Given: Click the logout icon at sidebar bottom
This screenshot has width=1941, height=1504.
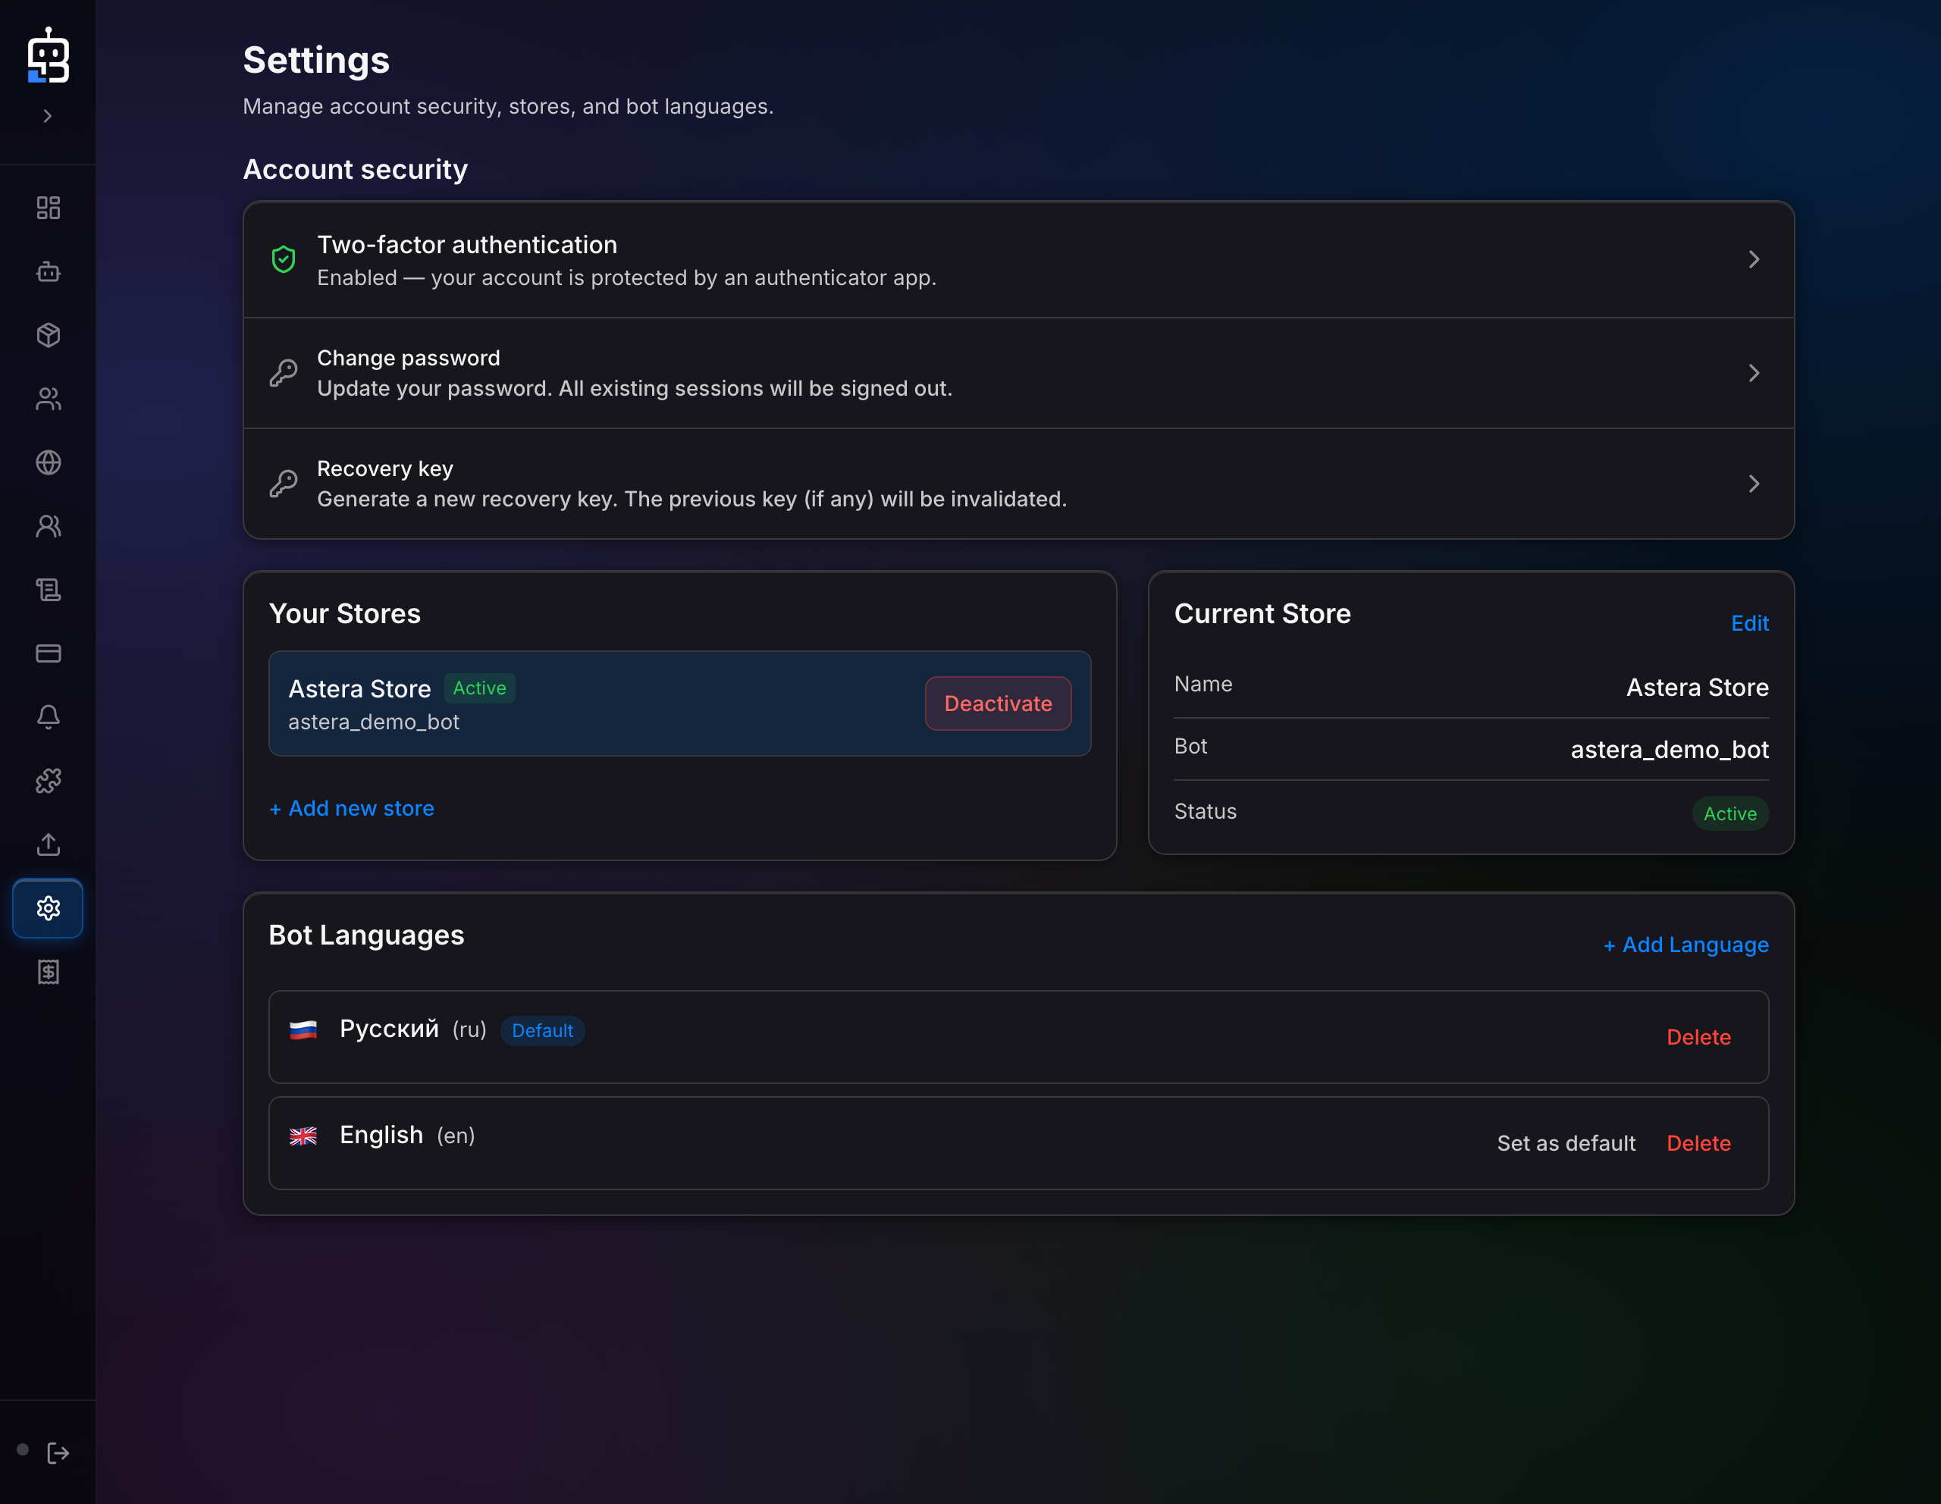Looking at the screenshot, I should point(58,1452).
